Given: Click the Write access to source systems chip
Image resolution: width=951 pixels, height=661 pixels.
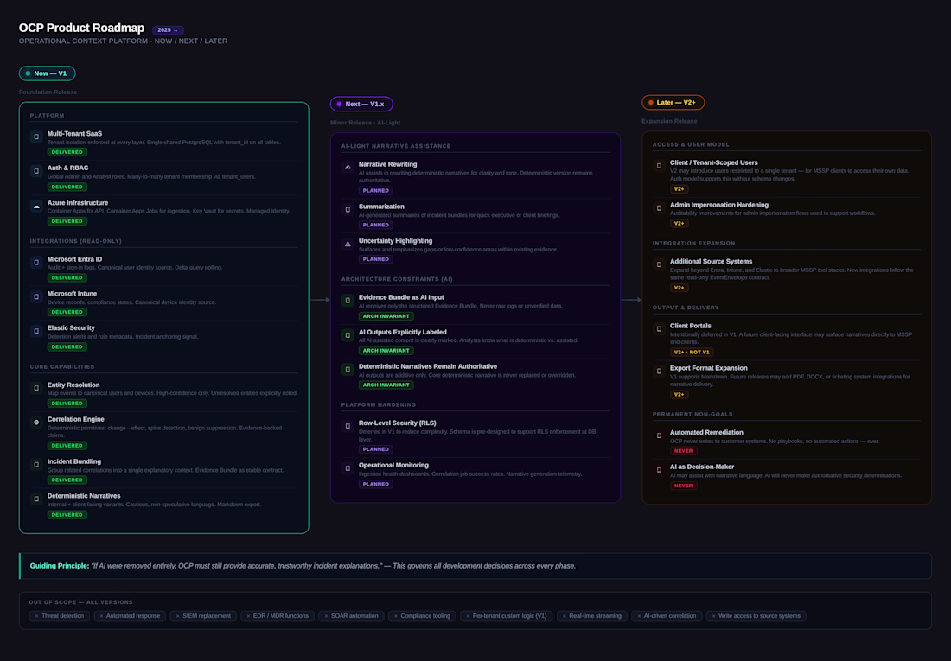Looking at the screenshot, I should point(756,616).
